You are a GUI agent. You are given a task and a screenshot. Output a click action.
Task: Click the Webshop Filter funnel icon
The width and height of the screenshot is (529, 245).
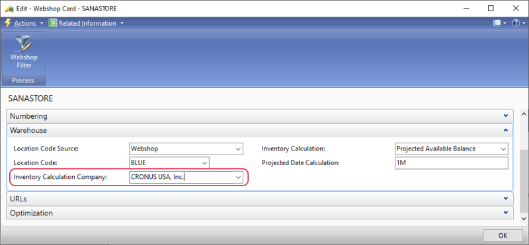pyautogui.click(x=23, y=44)
